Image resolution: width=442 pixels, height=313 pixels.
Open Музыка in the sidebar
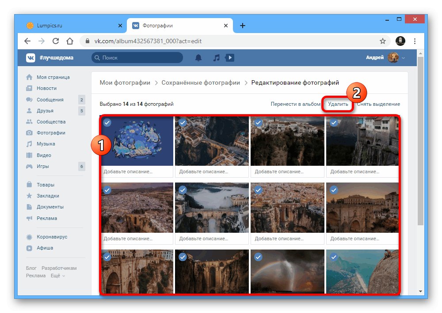46,144
